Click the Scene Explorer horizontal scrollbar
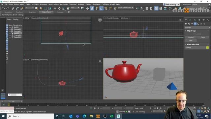This screenshot has width=211, height=119. pos(15,95)
